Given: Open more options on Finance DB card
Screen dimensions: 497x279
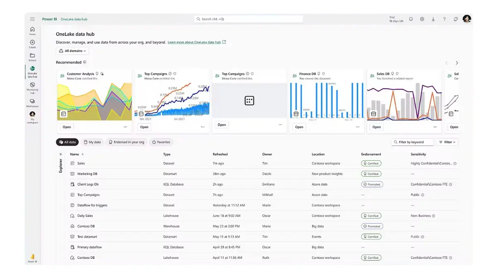Looking at the screenshot, I should click(x=357, y=127).
